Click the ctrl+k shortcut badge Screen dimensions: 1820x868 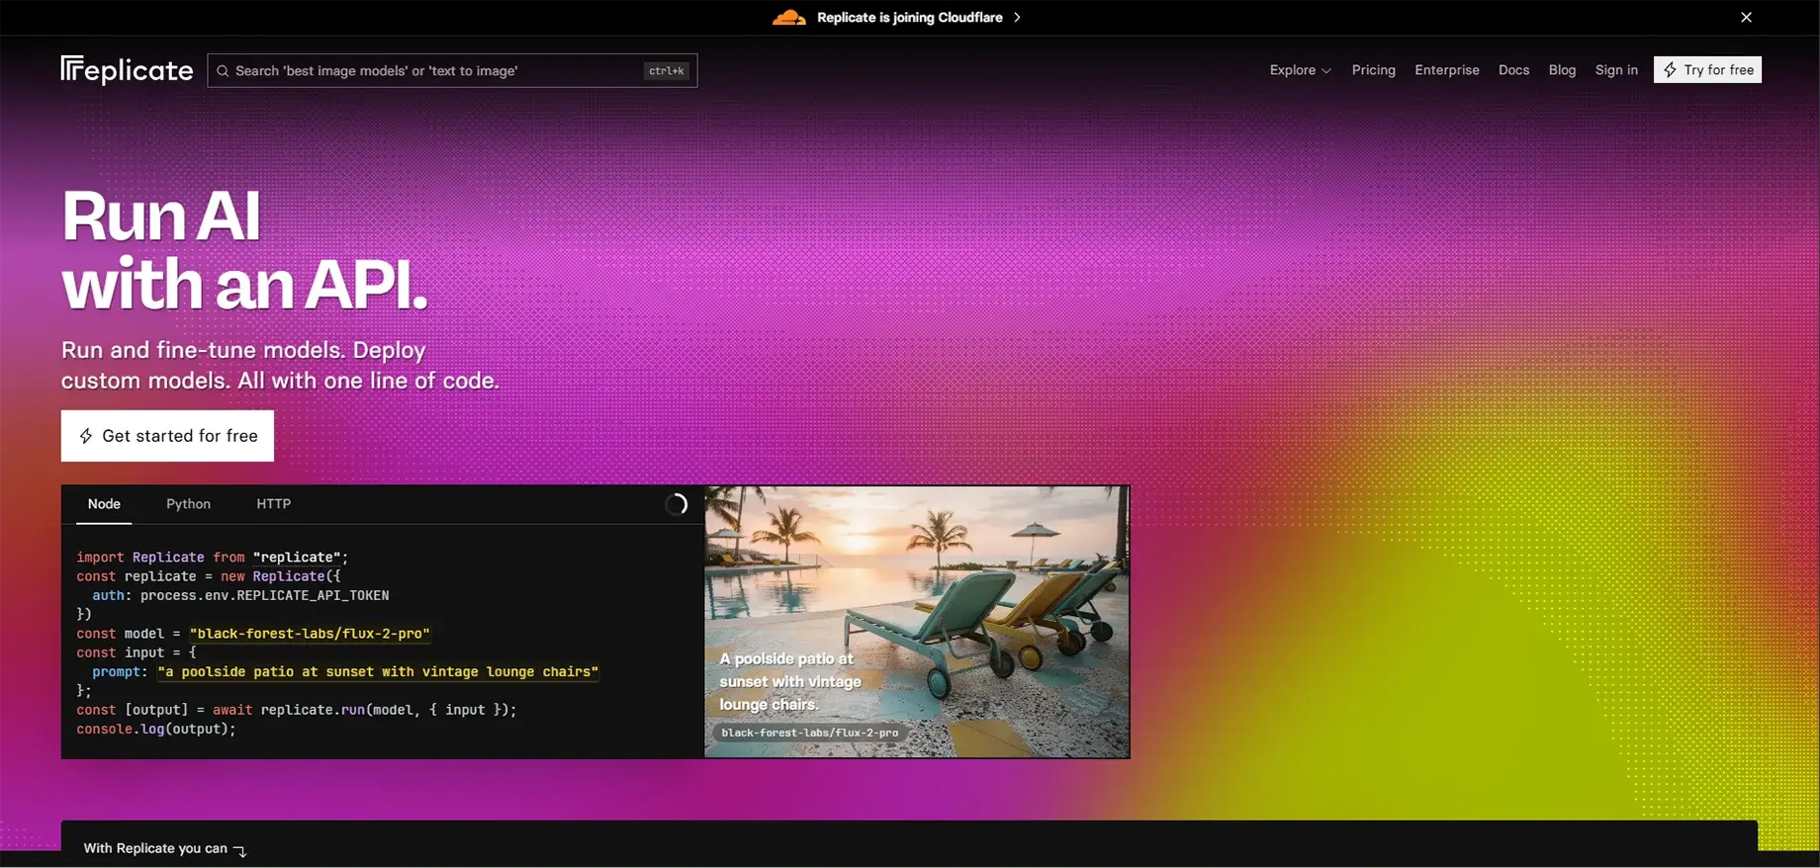pyautogui.click(x=667, y=71)
